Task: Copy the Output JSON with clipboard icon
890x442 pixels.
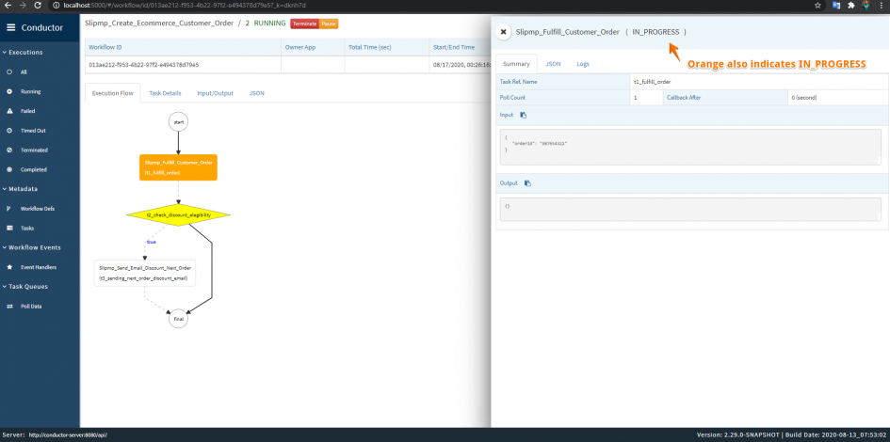Action: 527,183
